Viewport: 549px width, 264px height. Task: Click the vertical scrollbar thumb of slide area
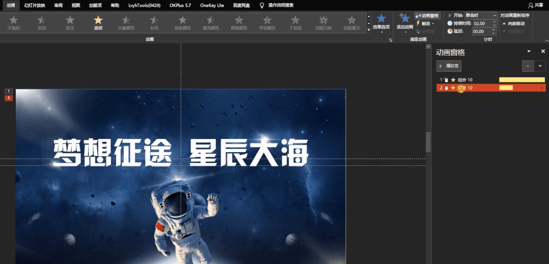[428, 141]
